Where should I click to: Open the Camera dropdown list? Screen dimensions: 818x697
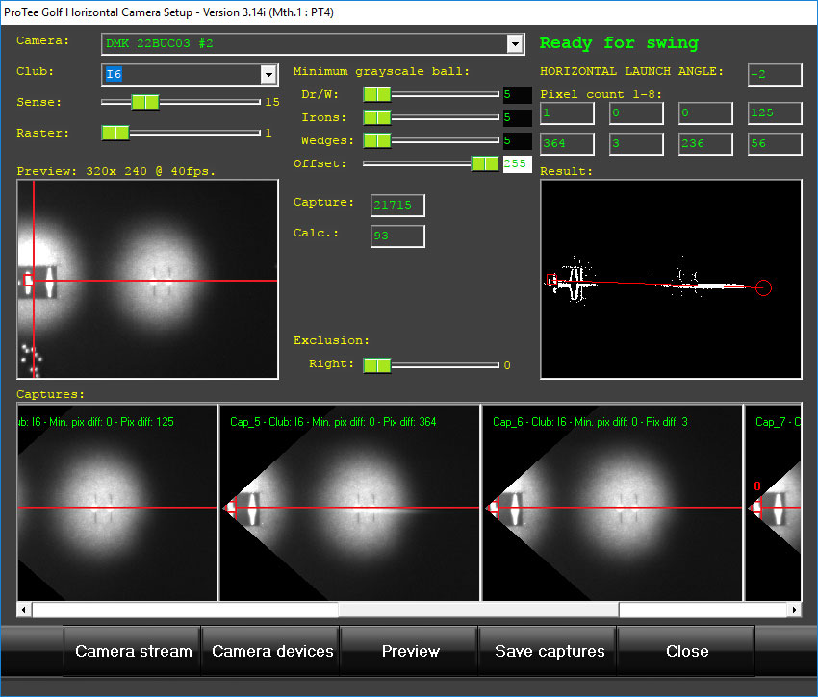click(x=515, y=44)
